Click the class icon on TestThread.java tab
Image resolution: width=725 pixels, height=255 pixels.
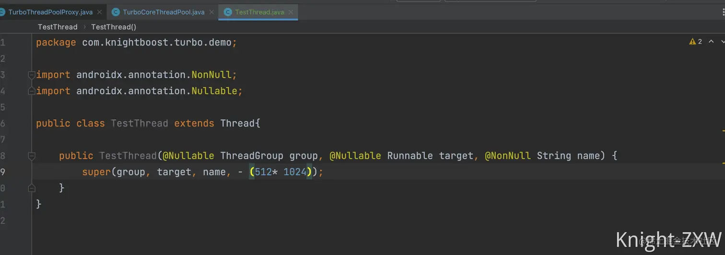point(228,12)
